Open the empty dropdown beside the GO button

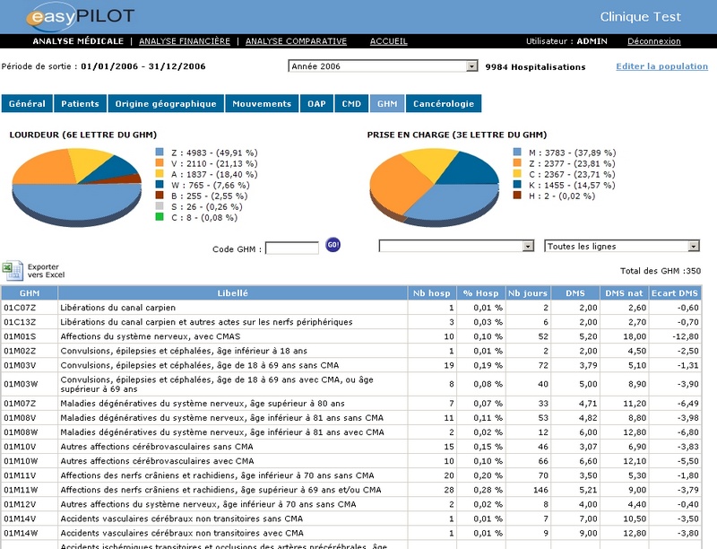point(456,246)
